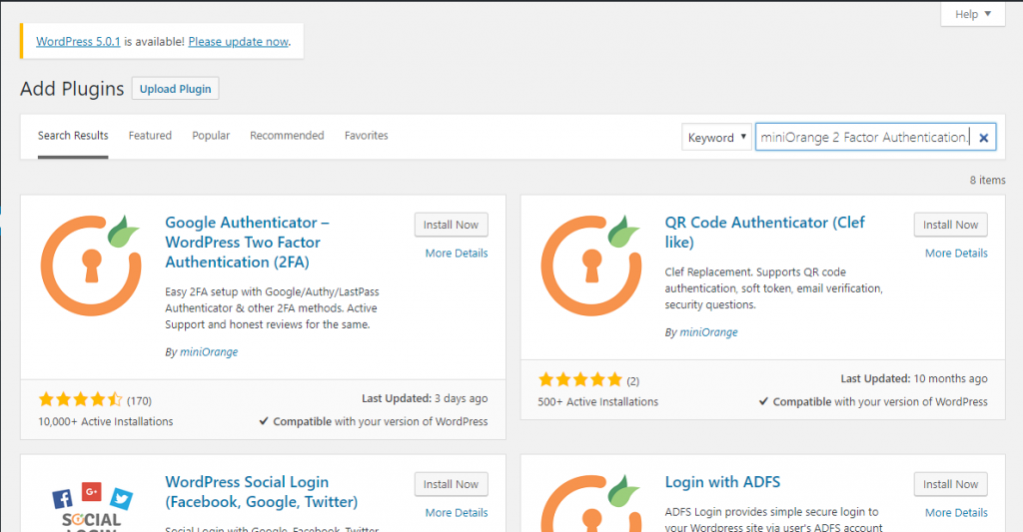Click the 8 items count text

(987, 180)
